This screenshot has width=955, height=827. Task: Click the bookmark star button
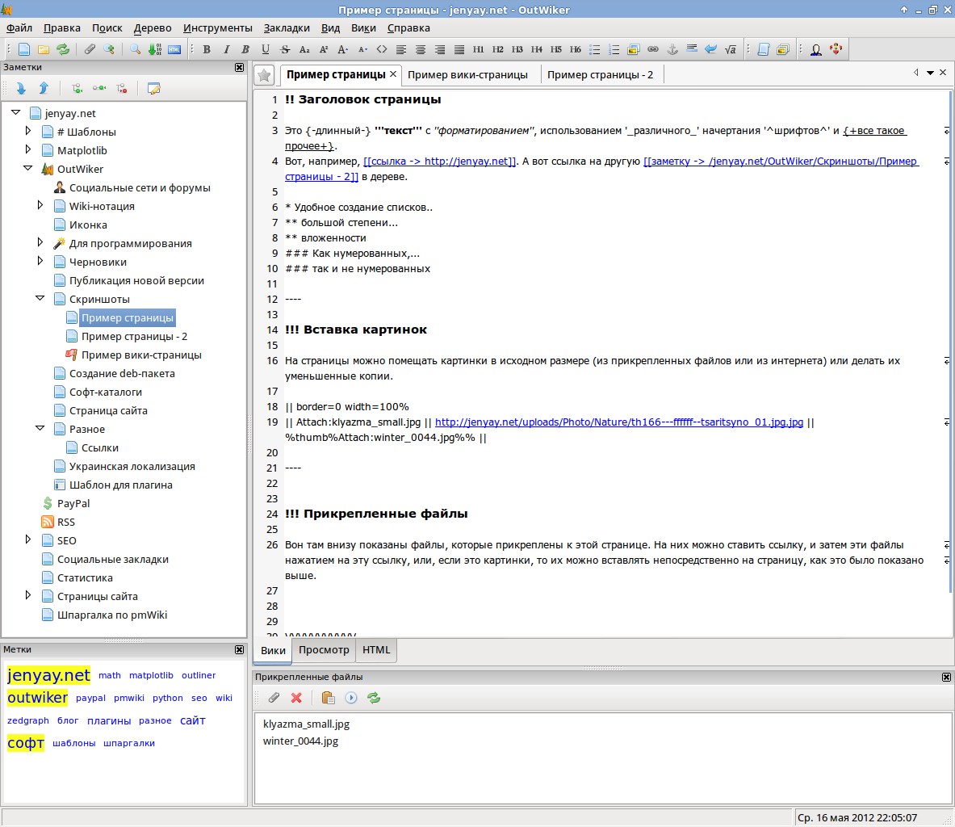tap(264, 75)
